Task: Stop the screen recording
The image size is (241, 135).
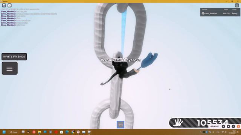Action: point(229,126)
